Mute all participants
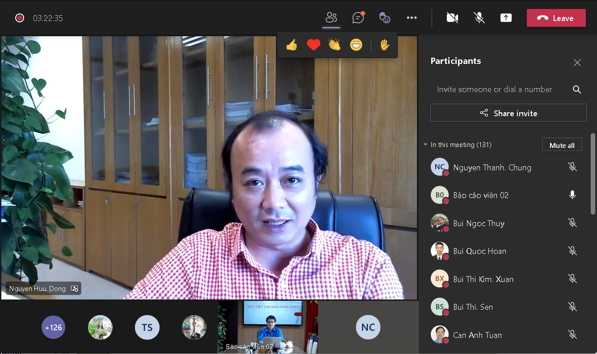 point(562,145)
